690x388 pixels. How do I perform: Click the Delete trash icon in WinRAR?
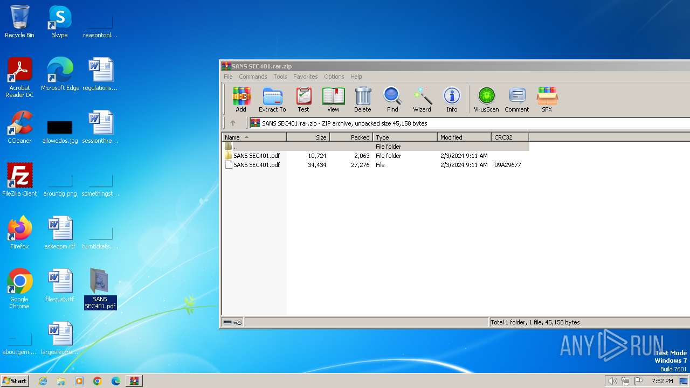[x=363, y=100]
